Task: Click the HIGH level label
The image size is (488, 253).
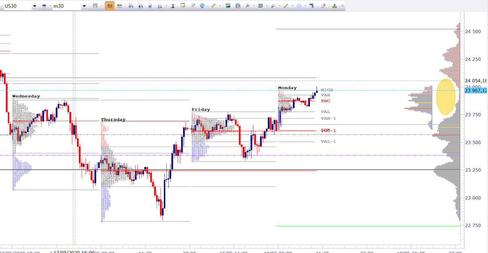Action: point(327,90)
